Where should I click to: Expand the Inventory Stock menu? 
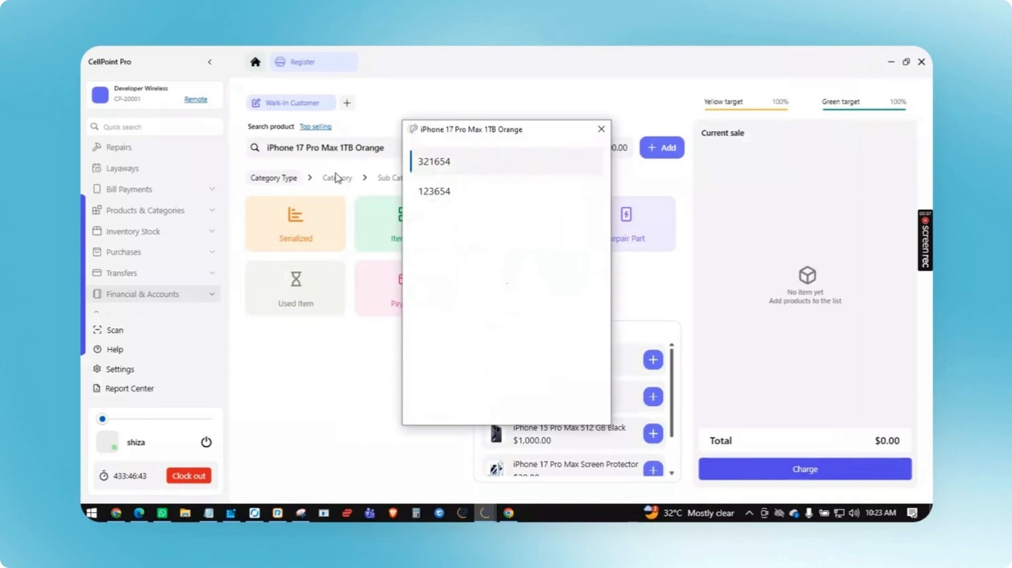(155, 231)
